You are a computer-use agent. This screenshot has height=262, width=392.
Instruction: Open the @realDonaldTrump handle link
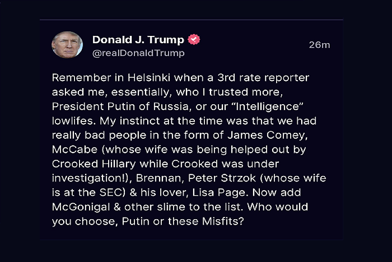[x=138, y=53]
